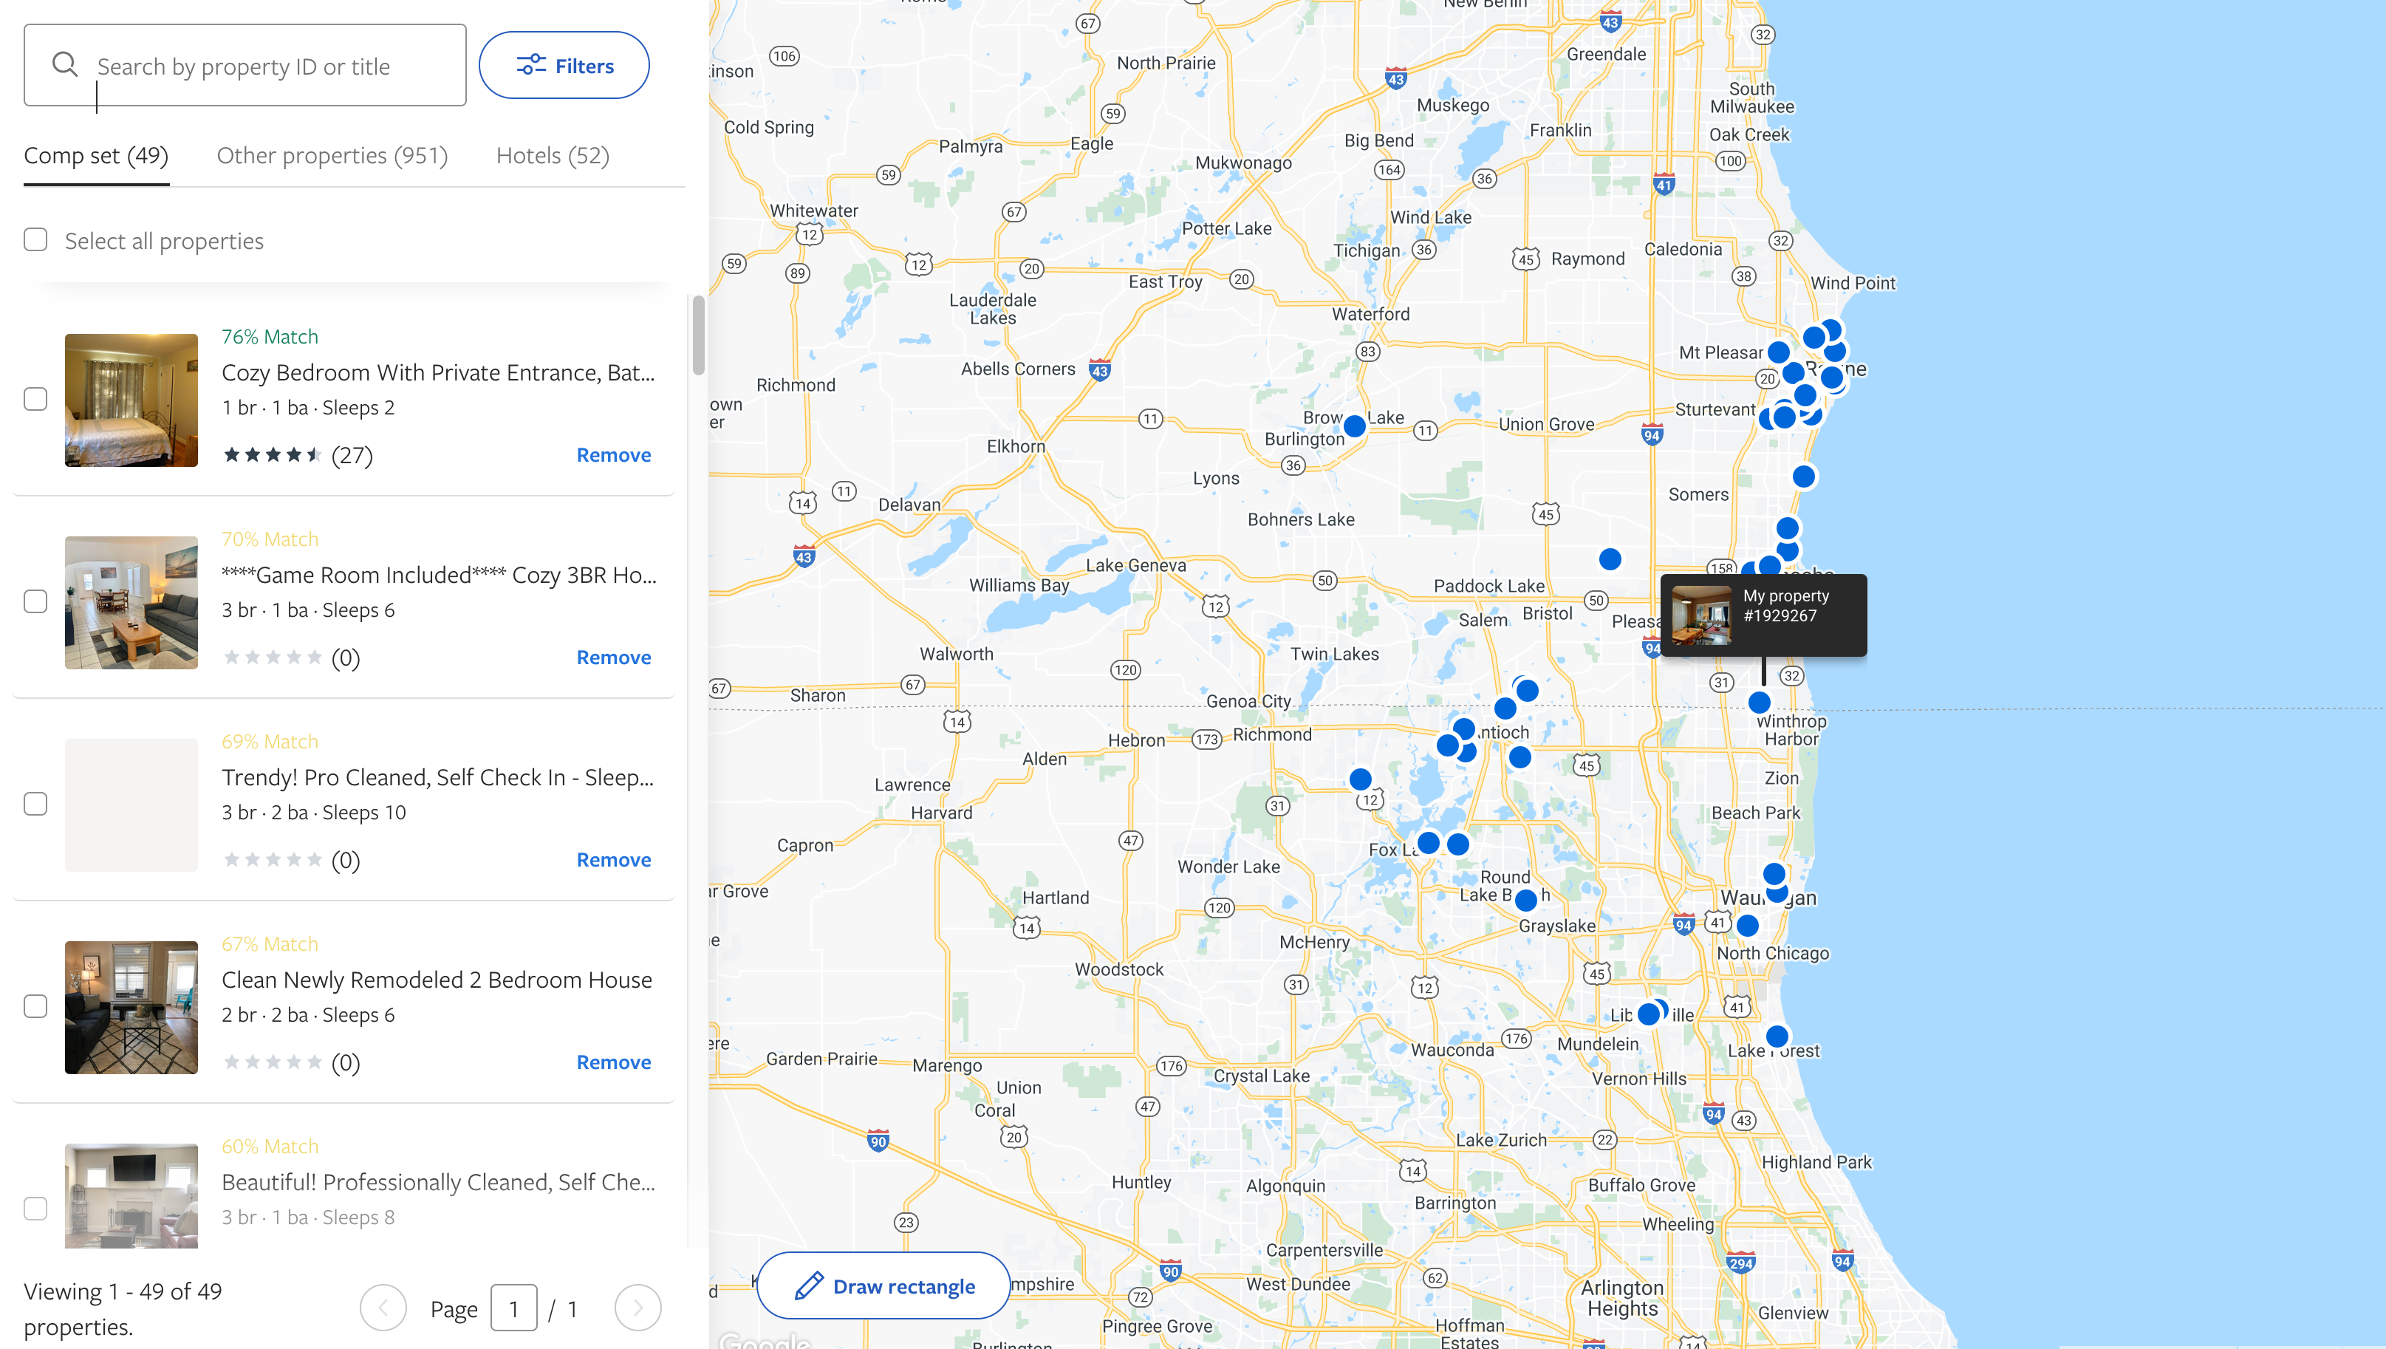Click the previous page arrow
This screenshot has width=2386, height=1349.
pyautogui.click(x=383, y=1308)
